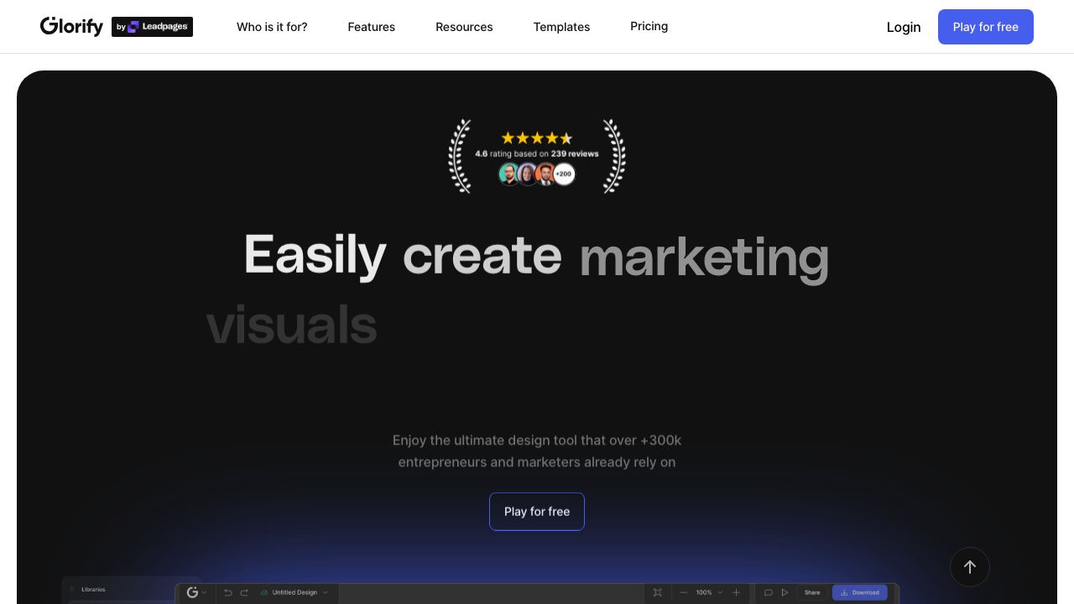Go to the Templates page

pos(561,27)
